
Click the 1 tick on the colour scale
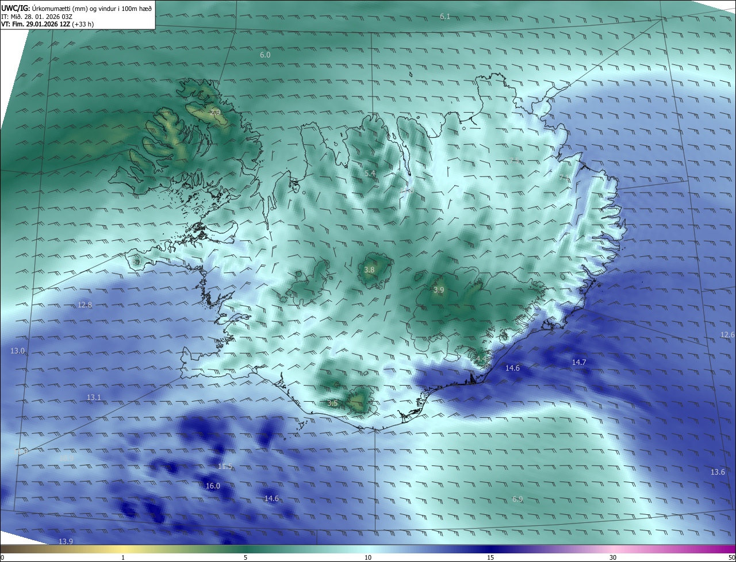click(x=124, y=557)
